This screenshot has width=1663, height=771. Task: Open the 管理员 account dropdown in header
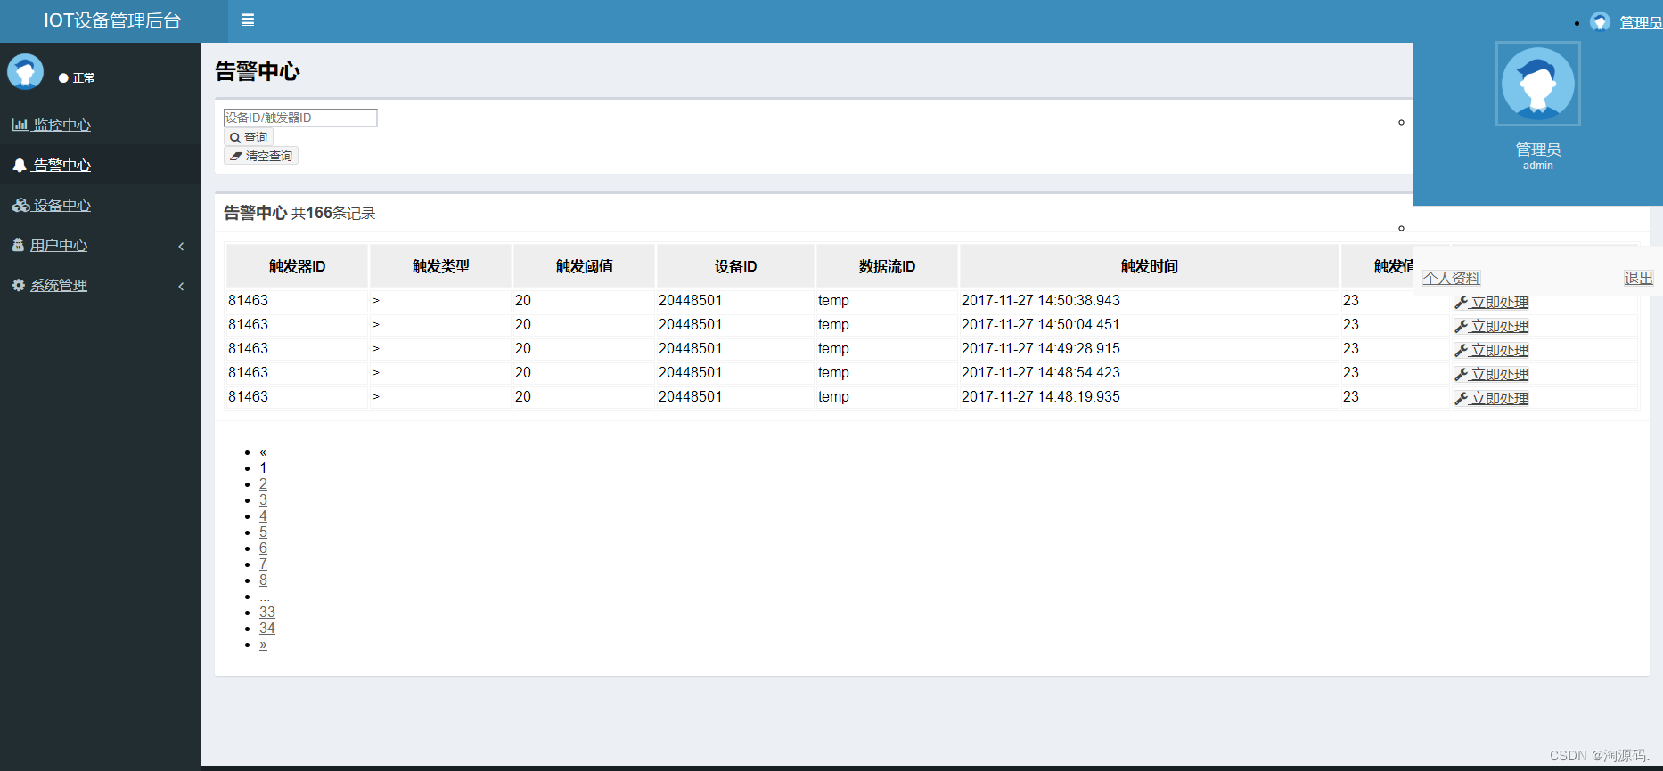coord(1640,22)
